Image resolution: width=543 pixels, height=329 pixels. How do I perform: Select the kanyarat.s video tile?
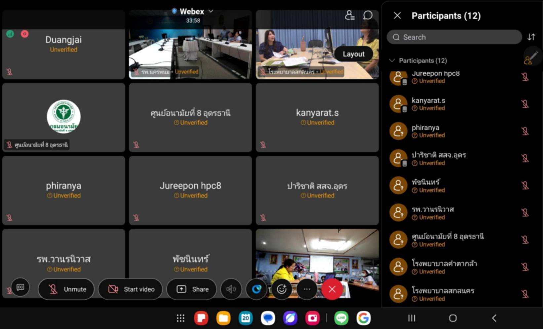click(317, 117)
